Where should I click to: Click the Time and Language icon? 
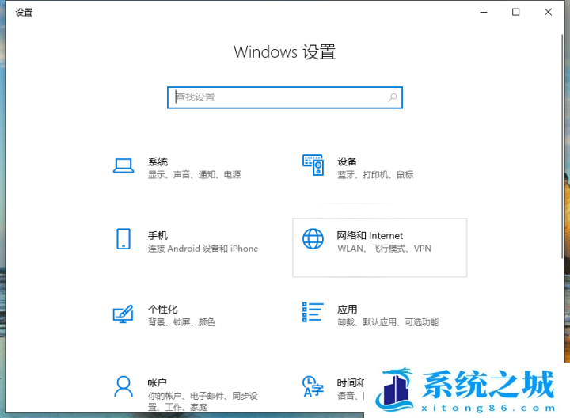click(x=313, y=386)
